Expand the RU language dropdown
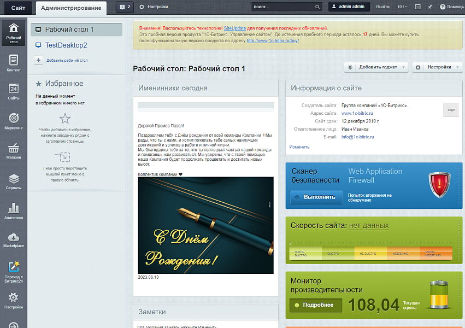 coord(403,7)
